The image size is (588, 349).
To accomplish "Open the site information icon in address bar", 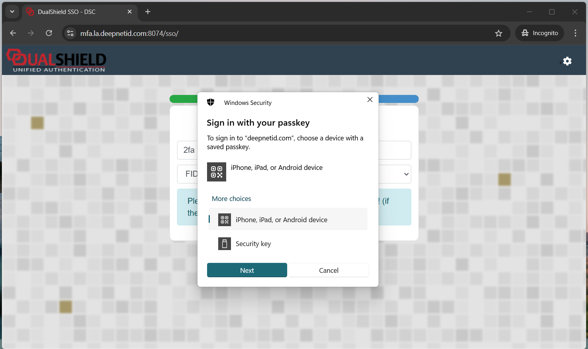I will pos(70,33).
